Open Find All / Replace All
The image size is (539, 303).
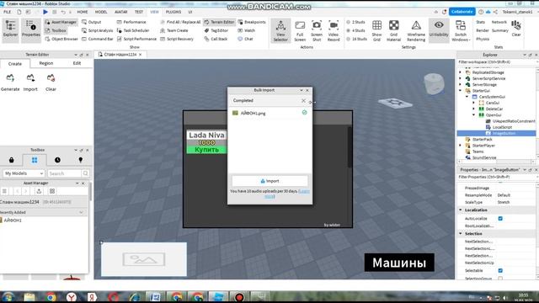tap(180, 22)
